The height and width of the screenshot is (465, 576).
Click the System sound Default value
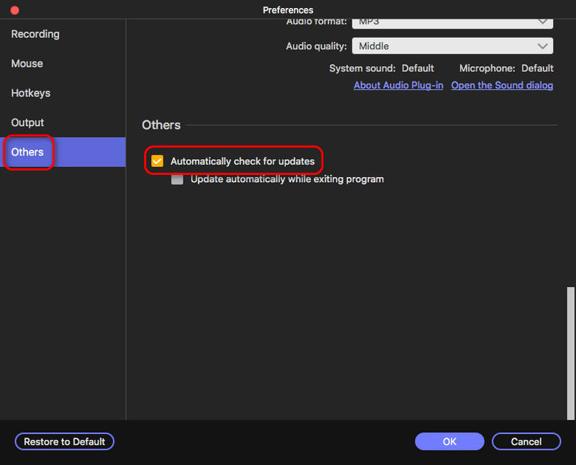click(x=418, y=68)
